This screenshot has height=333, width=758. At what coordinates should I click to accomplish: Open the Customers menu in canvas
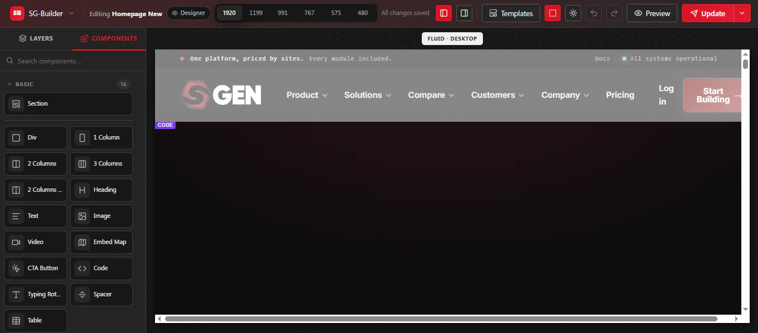[x=497, y=95]
